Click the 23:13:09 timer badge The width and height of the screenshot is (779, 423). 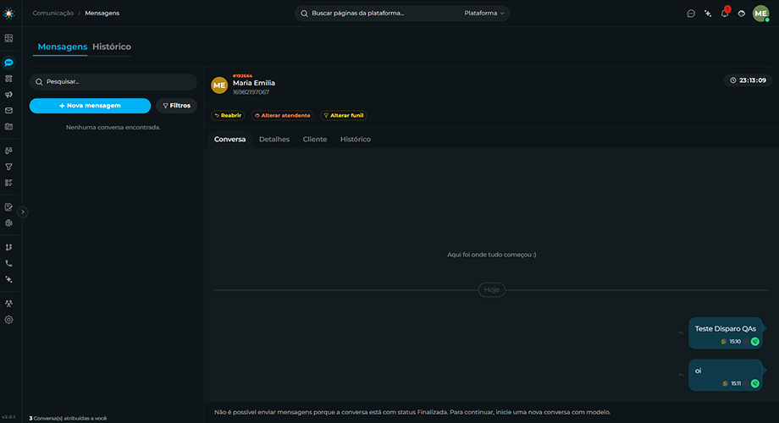[748, 80]
